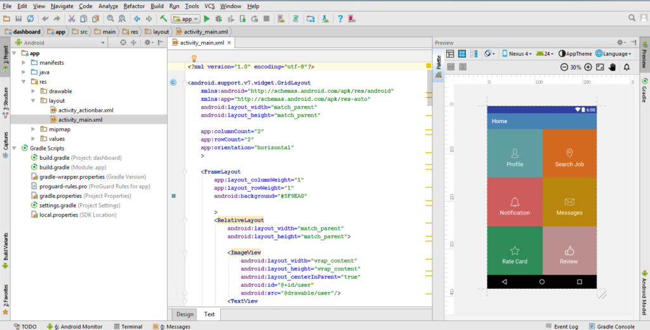Click the AppTheme button in preview
650x330 pixels.
[574, 54]
